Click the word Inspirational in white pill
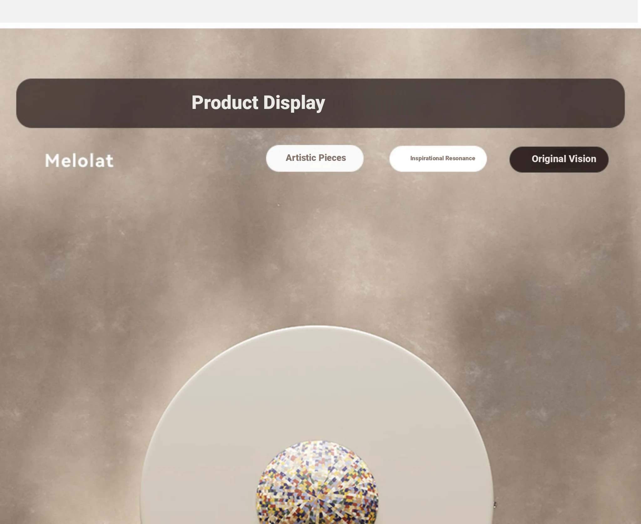The image size is (641, 524). [427, 158]
